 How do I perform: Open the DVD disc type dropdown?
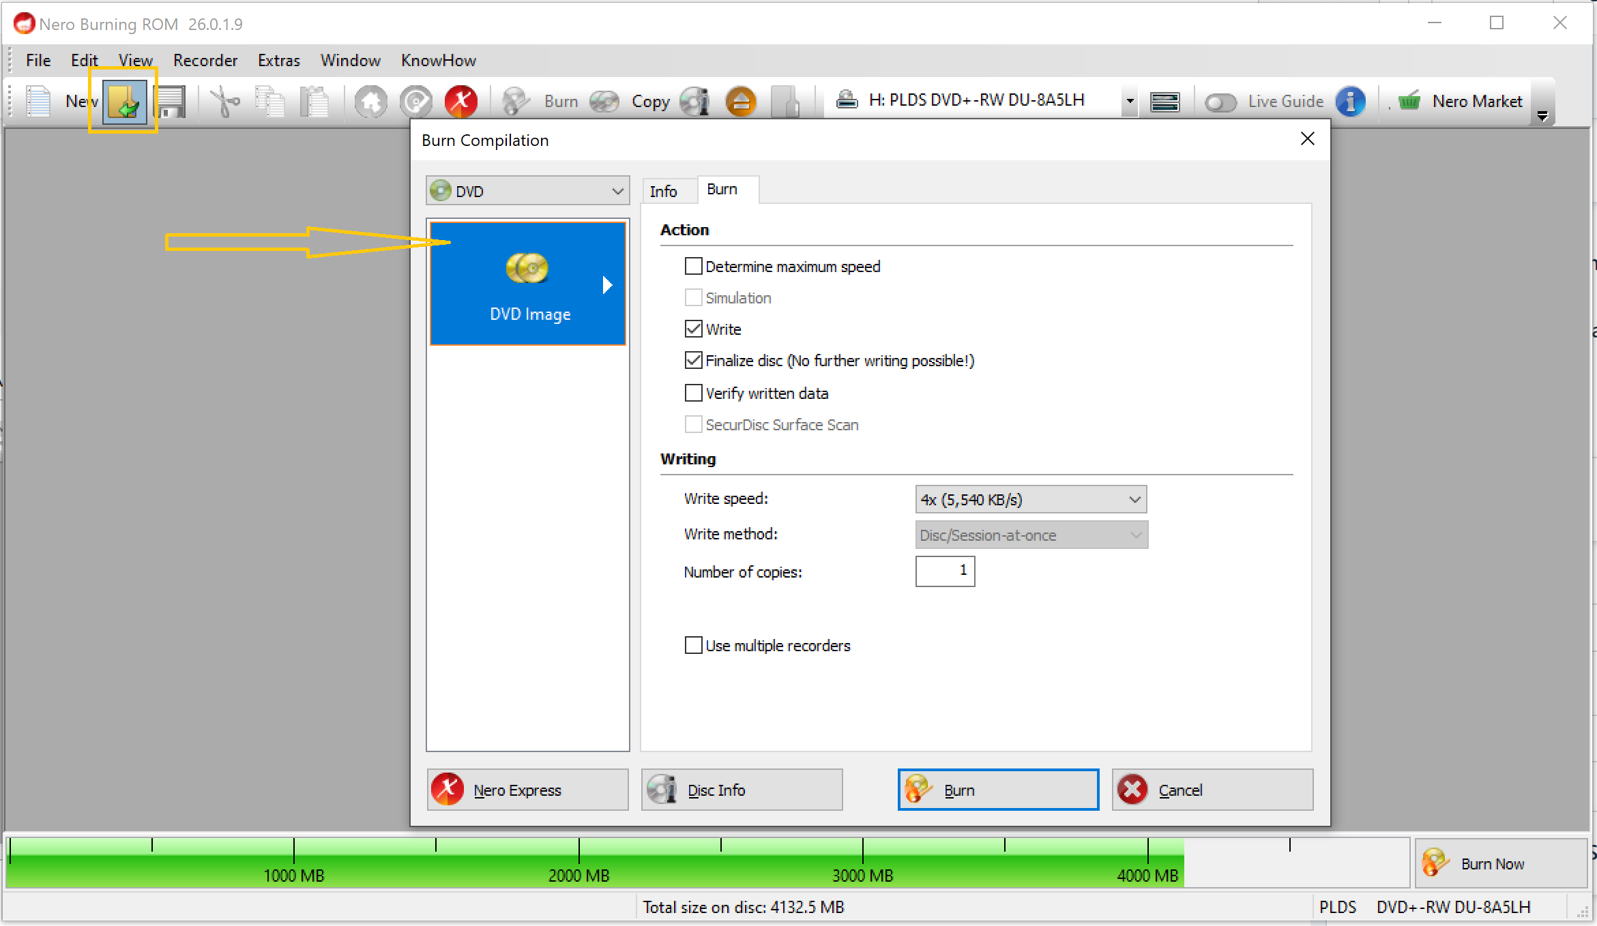coord(527,191)
